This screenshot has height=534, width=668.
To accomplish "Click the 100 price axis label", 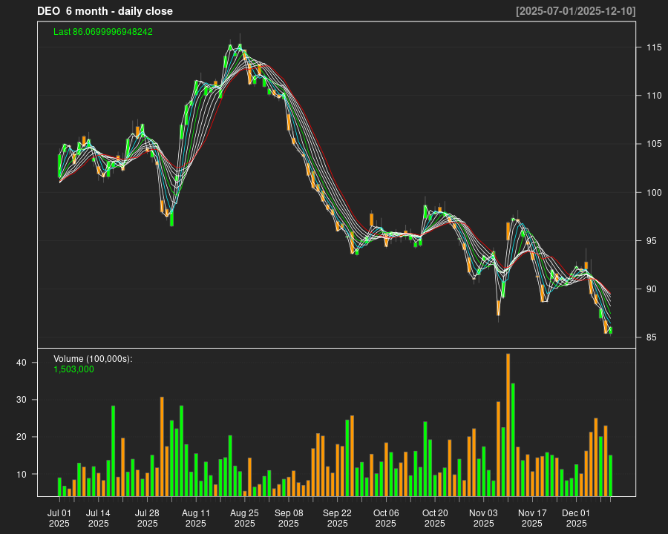I will tap(653, 193).
